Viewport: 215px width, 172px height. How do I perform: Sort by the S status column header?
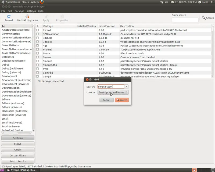click(x=37, y=26)
